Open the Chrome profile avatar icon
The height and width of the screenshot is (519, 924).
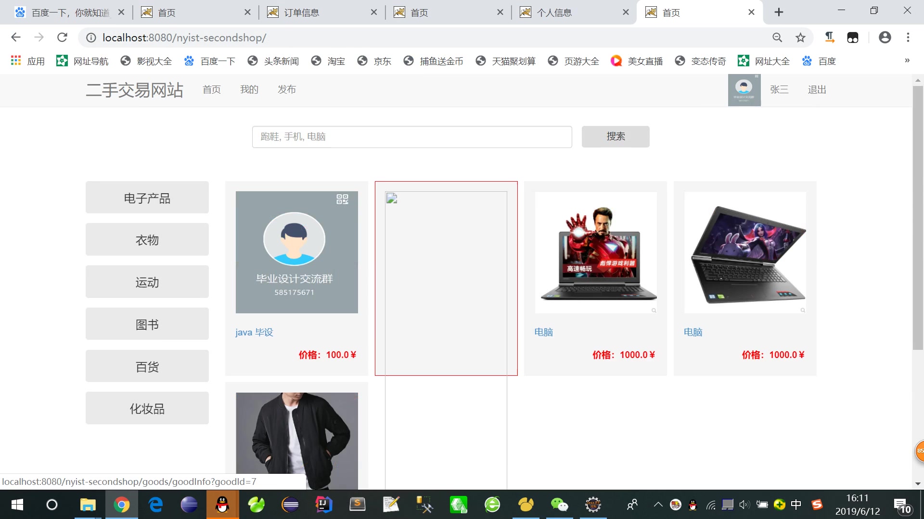885,37
